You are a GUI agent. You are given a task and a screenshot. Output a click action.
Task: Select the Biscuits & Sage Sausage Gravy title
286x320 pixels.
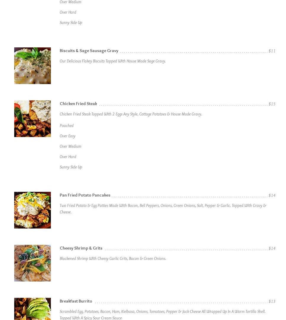click(89, 51)
